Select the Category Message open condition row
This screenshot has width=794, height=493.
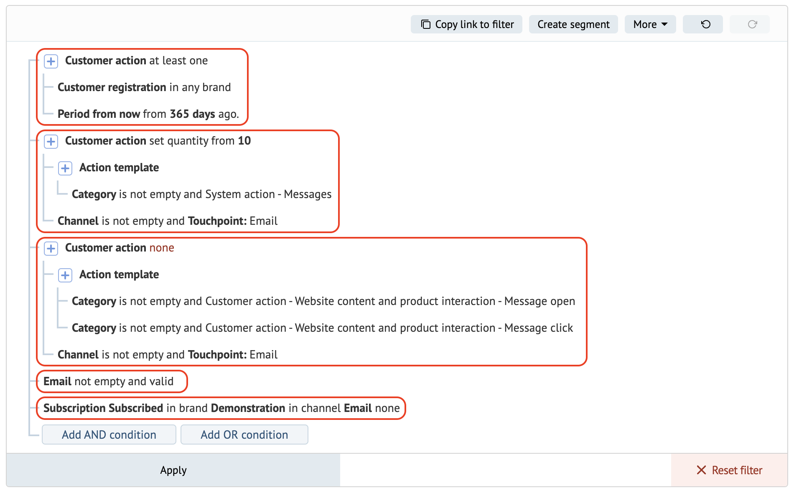pos(323,301)
